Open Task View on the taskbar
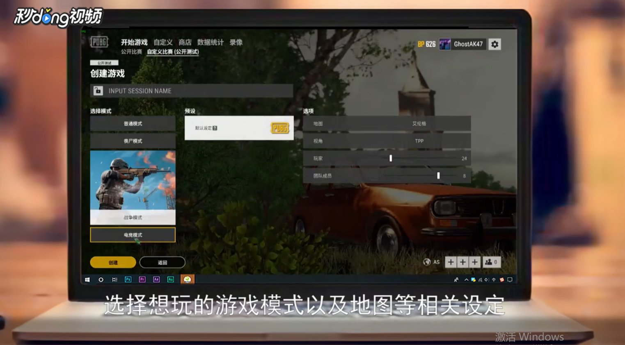Image resolution: width=625 pixels, height=345 pixels. (x=114, y=279)
